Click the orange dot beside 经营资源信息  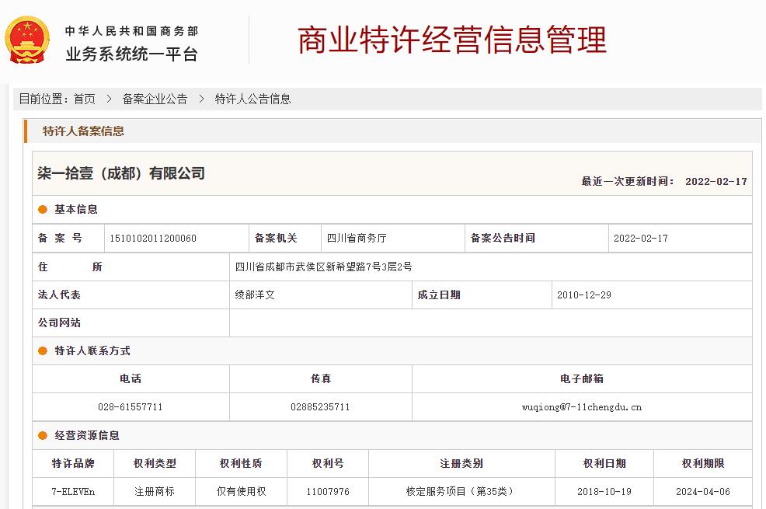(43, 436)
